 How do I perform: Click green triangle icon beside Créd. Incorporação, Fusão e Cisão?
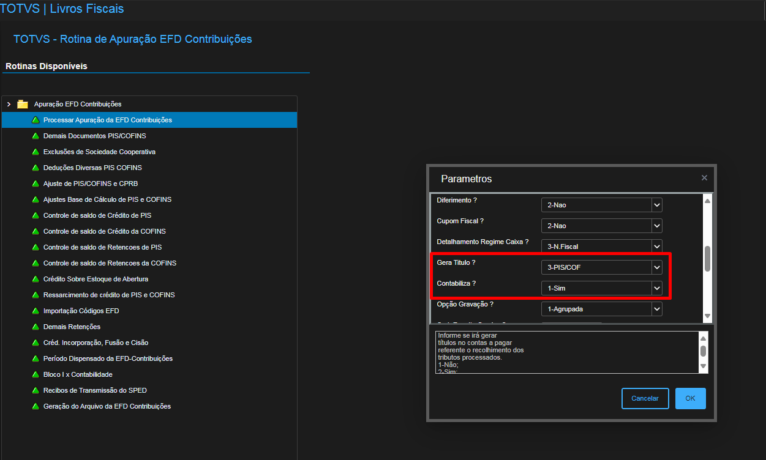coord(36,343)
